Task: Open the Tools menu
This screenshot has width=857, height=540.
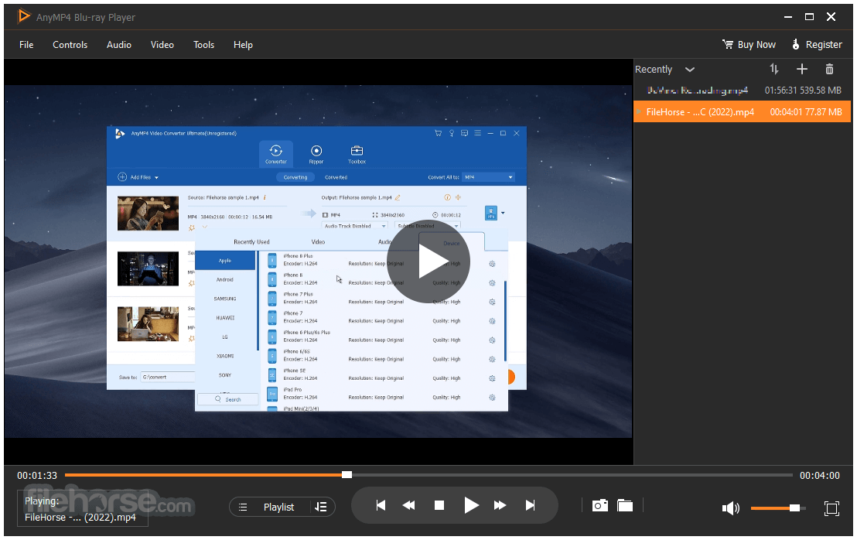Action: (x=204, y=45)
